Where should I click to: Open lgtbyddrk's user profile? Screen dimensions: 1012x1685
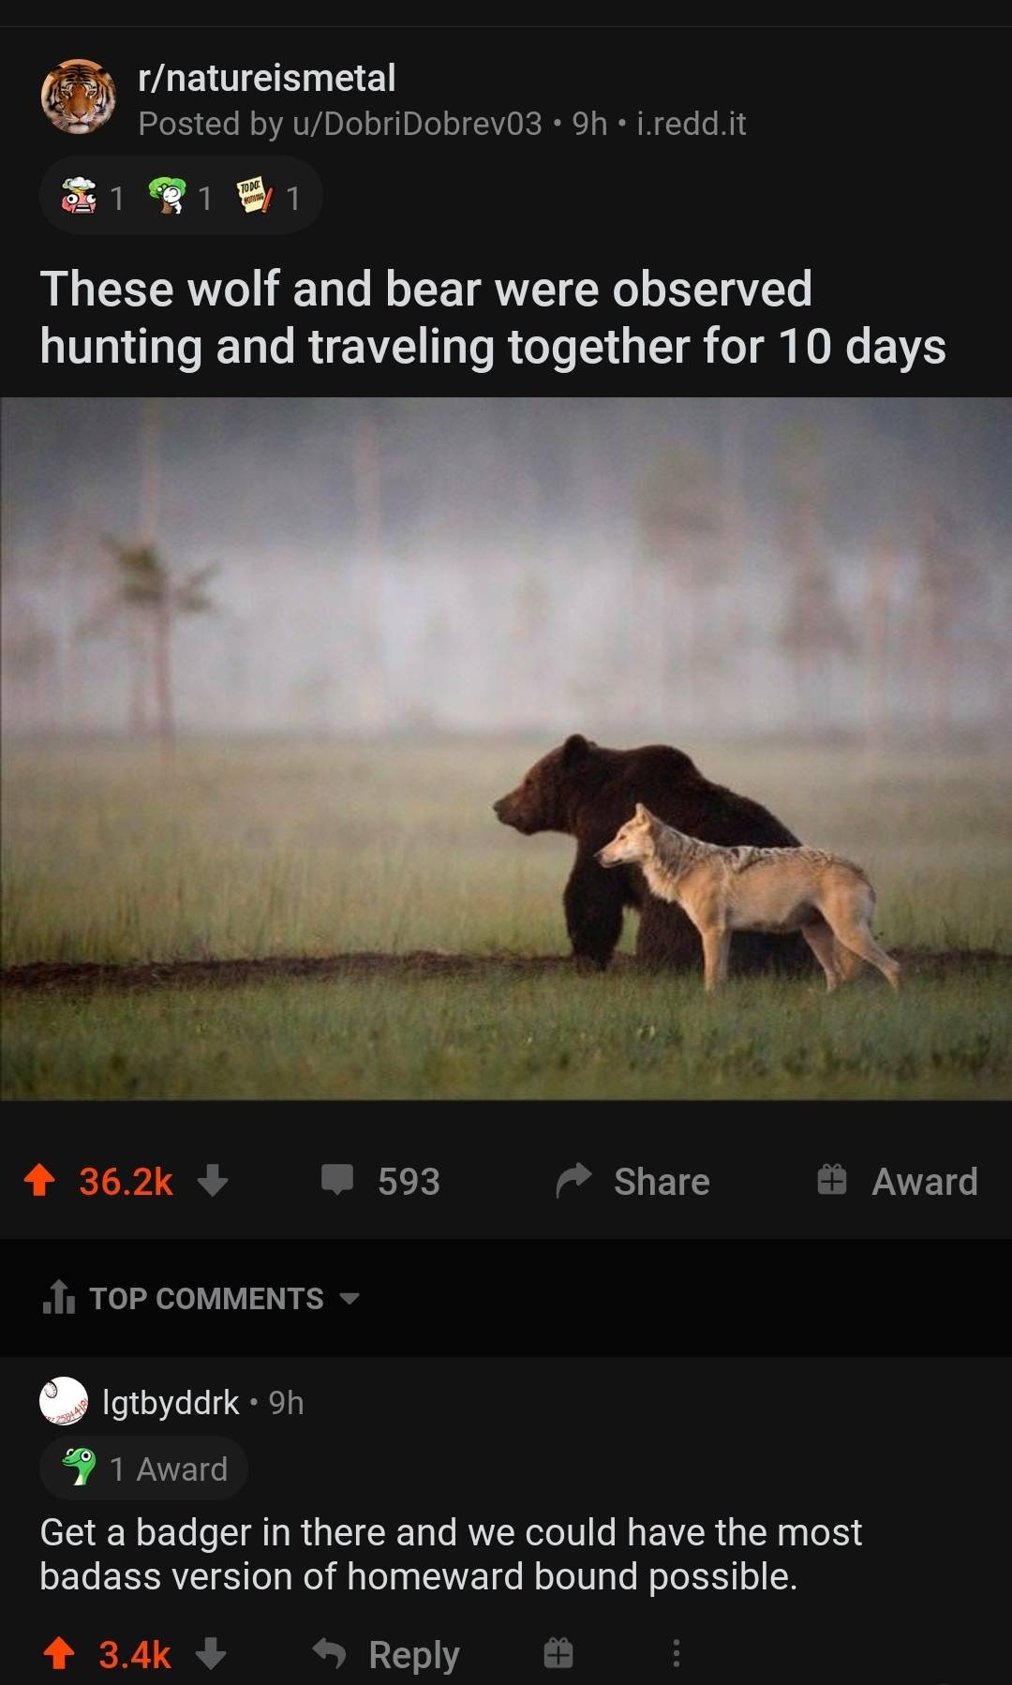coord(171,1402)
